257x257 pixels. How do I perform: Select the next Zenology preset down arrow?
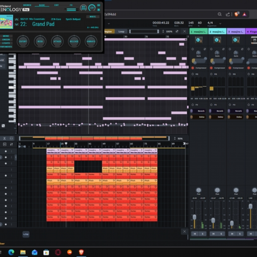click(x=16, y=24)
